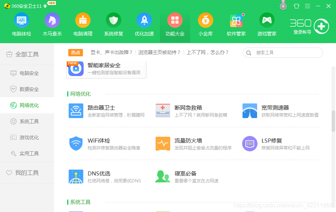
Task: Open the 流量防火墙 tool icon
Action: click(x=163, y=144)
